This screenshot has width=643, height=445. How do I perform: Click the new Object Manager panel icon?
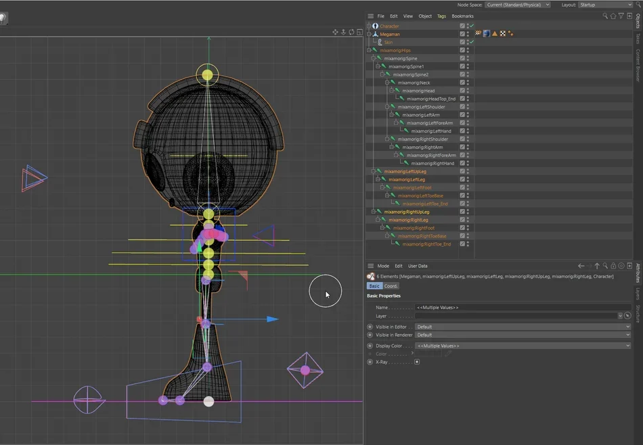coord(629,16)
